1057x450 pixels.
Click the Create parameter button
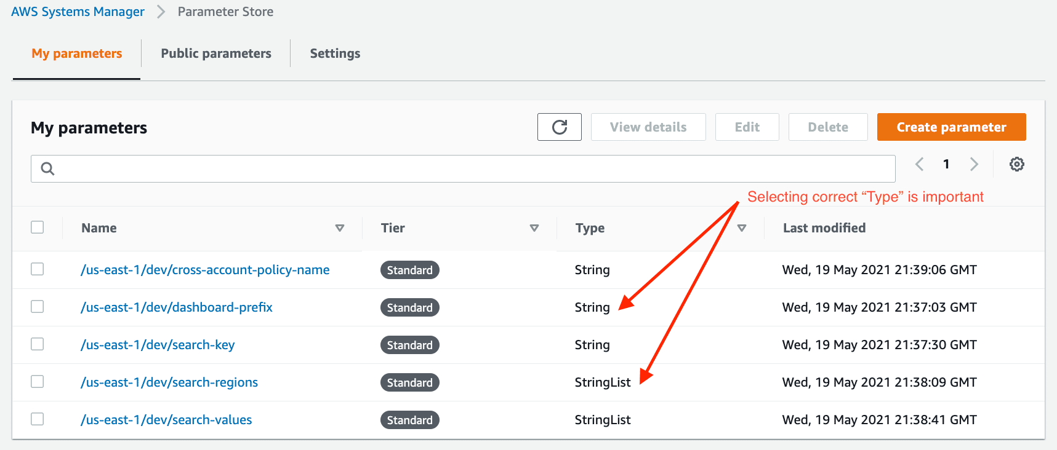point(951,127)
